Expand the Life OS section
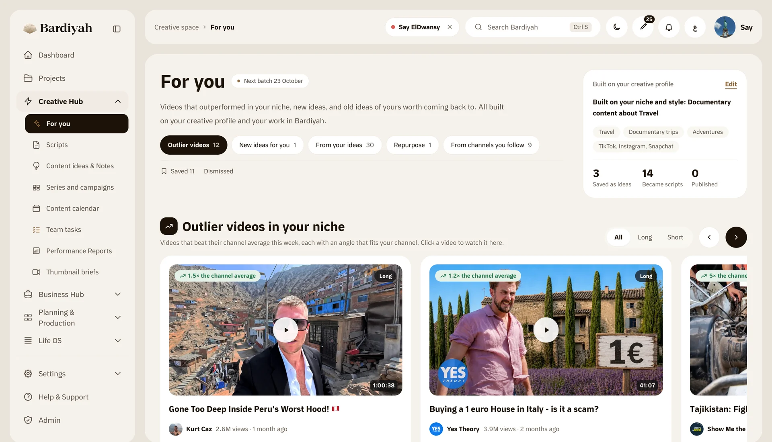The height and width of the screenshot is (442, 772). point(73,341)
